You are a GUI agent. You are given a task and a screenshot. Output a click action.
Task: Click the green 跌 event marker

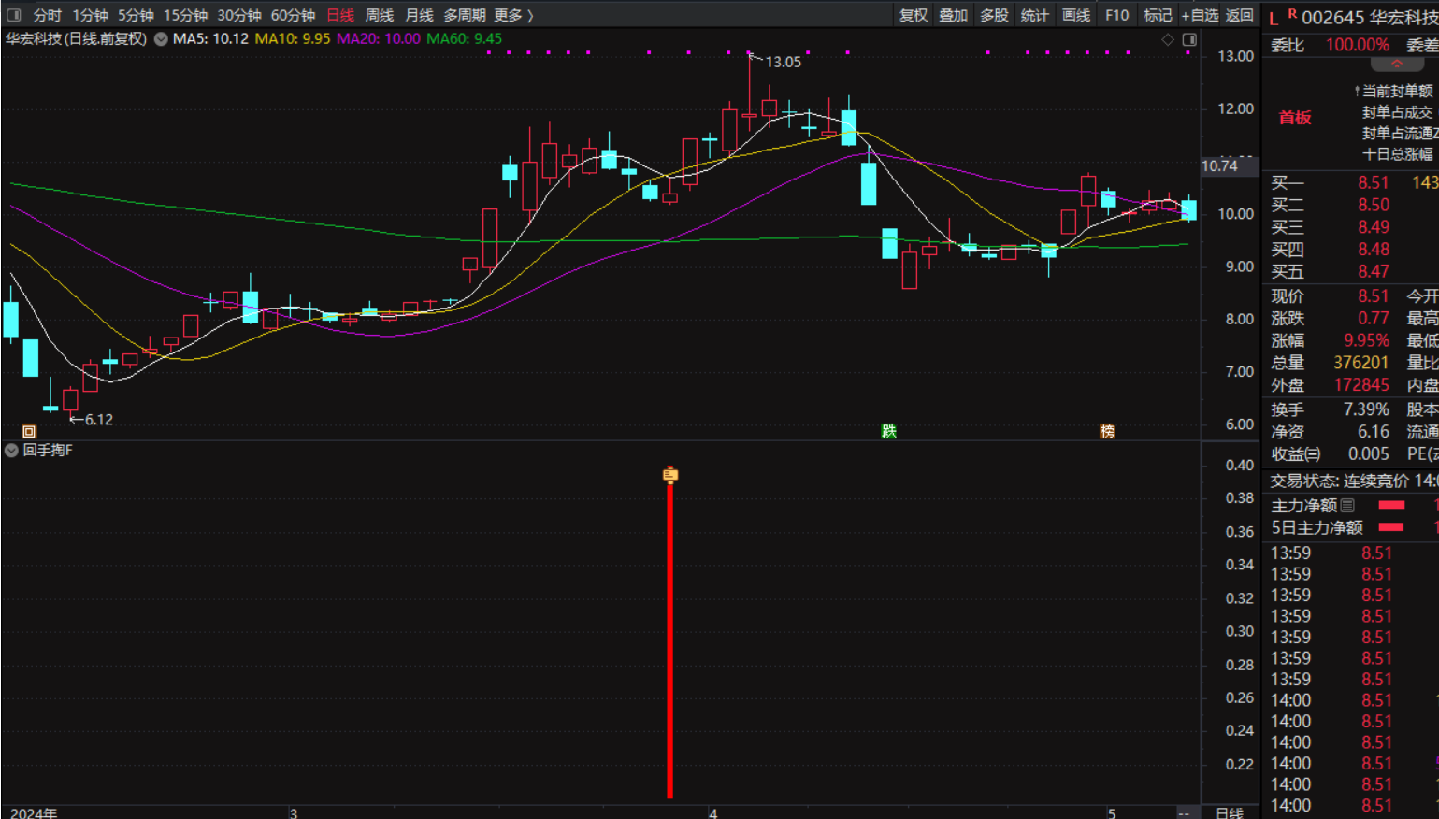(x=888, y=431)
